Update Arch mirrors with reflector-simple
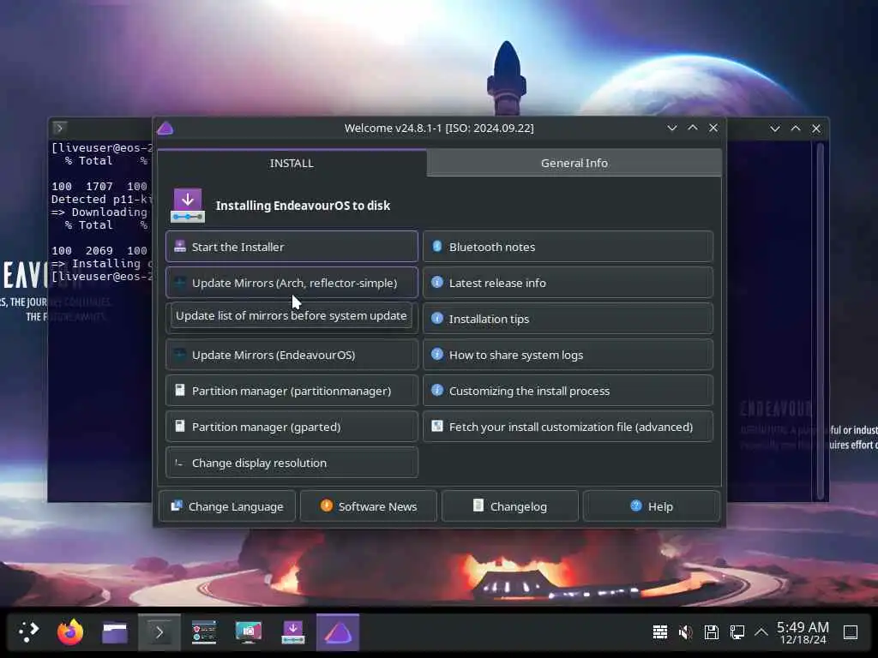This screenshot has width=878, height=658. tap(292, 283)
